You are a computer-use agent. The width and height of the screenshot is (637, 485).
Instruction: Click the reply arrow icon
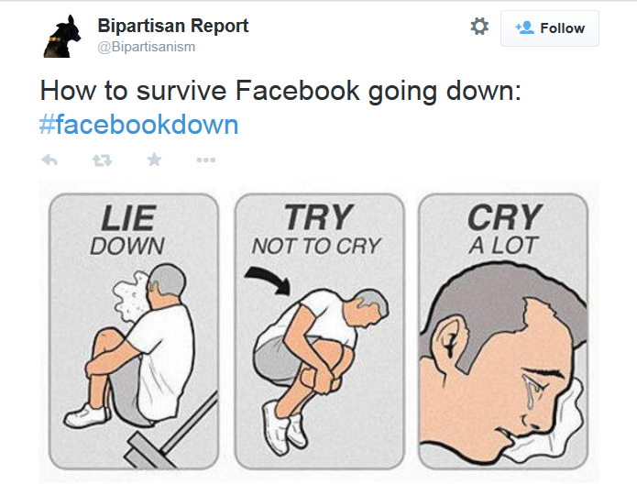click(50, 160)
